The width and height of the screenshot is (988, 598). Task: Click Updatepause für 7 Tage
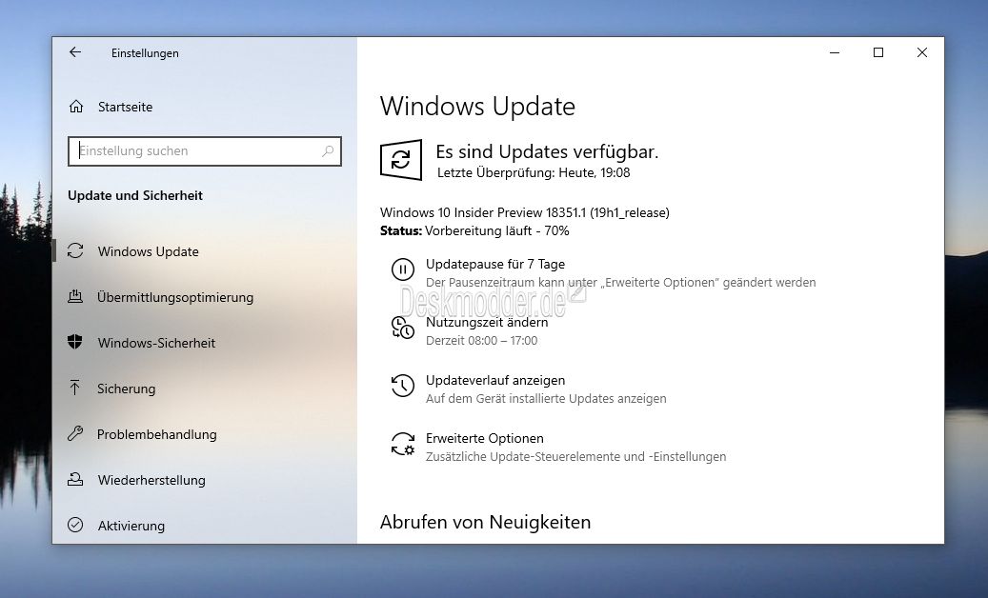pos(495,264)
